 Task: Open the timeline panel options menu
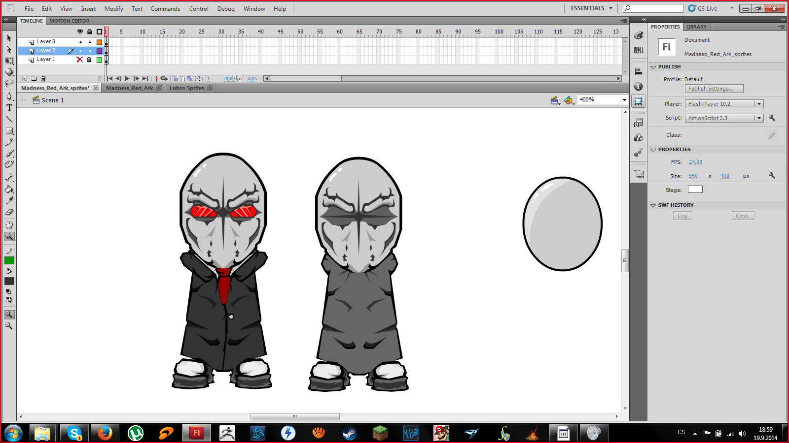[624, 21]
